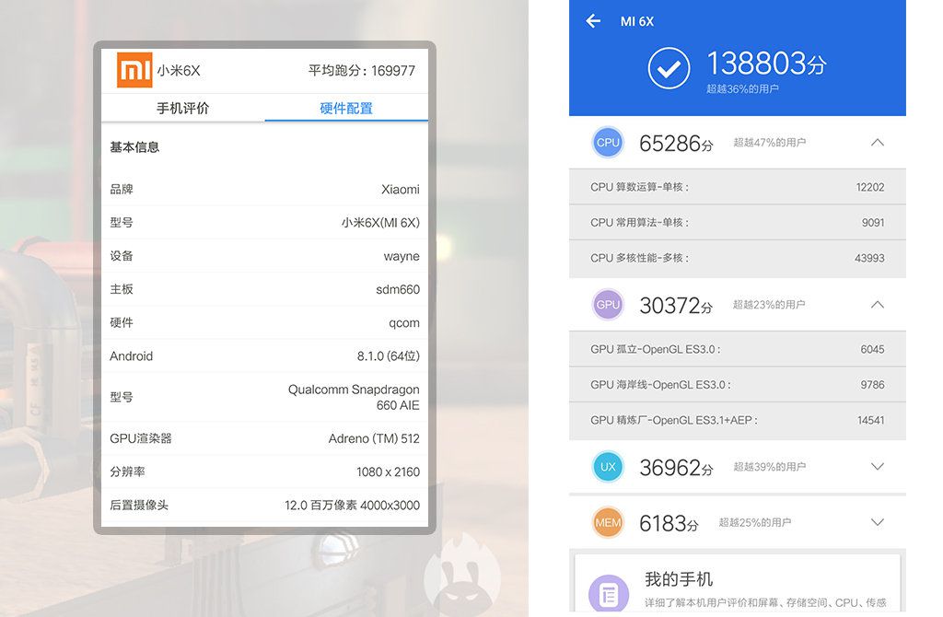Tap the checkmark circle icon next to 138803
This screenshot has width=943, height=617.
(669, 68)
